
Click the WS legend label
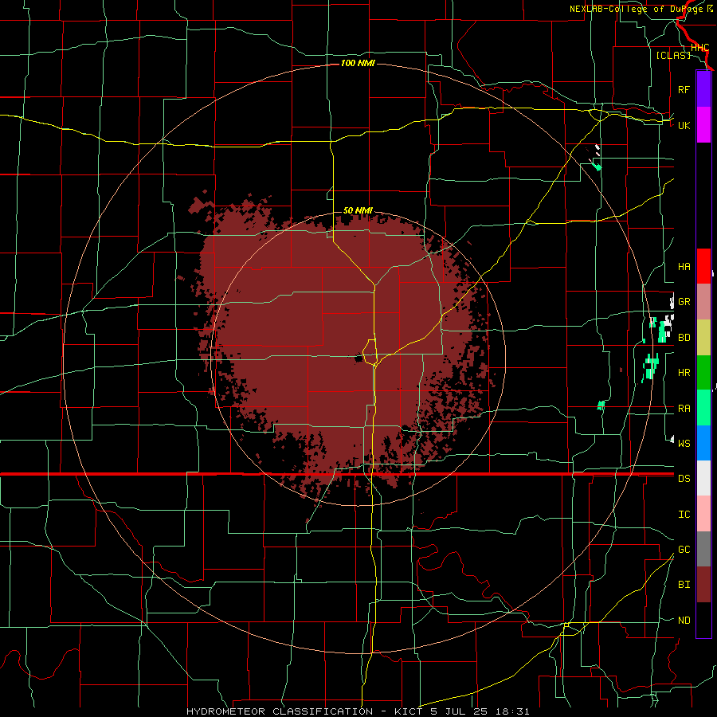[684, 444]
